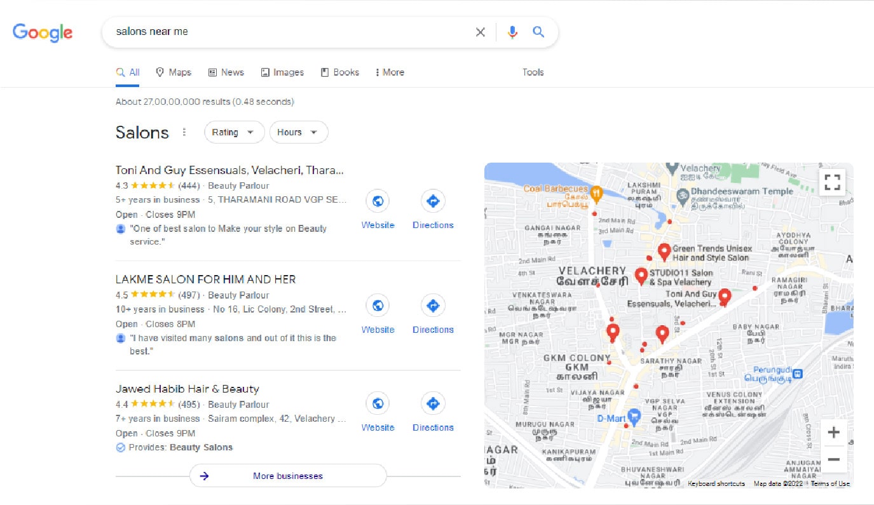Open Website icon for Jawed Habib
The height and width of the screenshot is (505, 874).
pos(378,403)
